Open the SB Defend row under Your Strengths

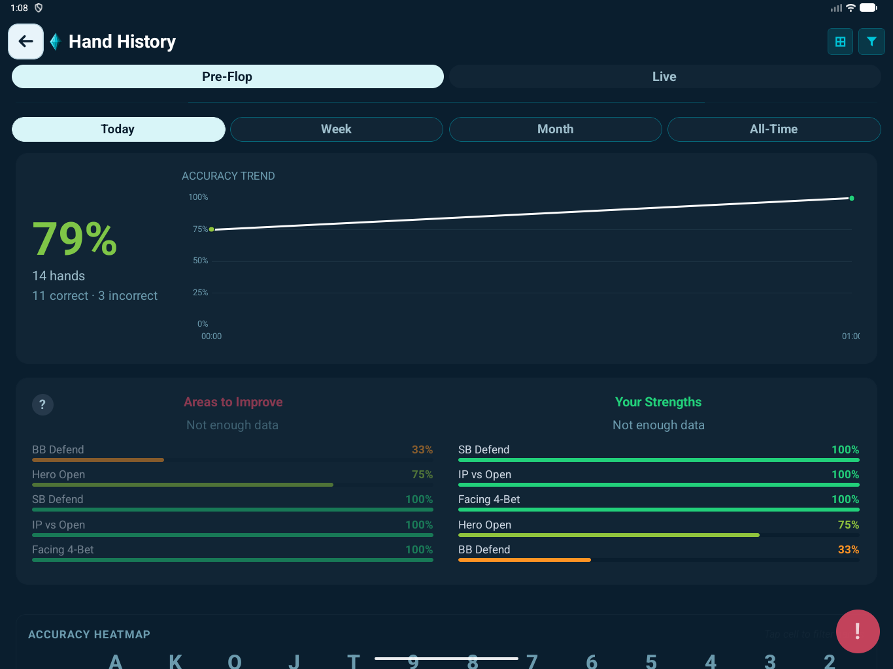[x=658, y=453]
